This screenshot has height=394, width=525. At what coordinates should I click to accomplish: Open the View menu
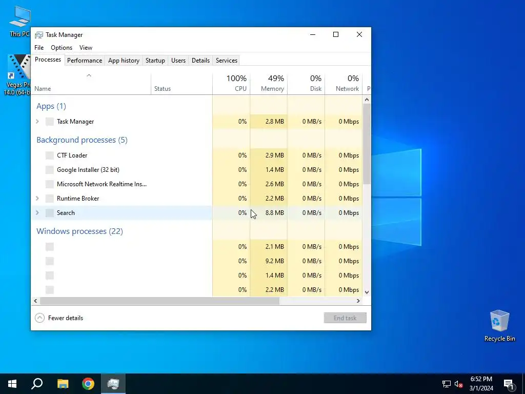(86, 48)
